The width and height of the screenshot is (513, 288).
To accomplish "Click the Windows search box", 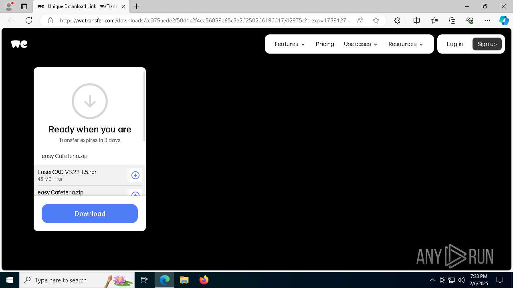I will coord(77,280).
